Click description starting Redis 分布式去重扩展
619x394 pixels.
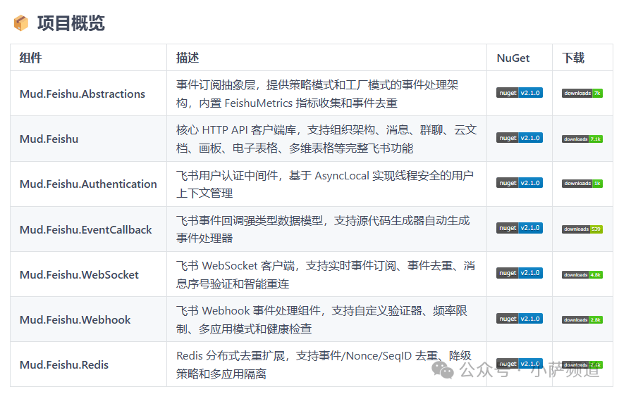[x=324, y=365]
